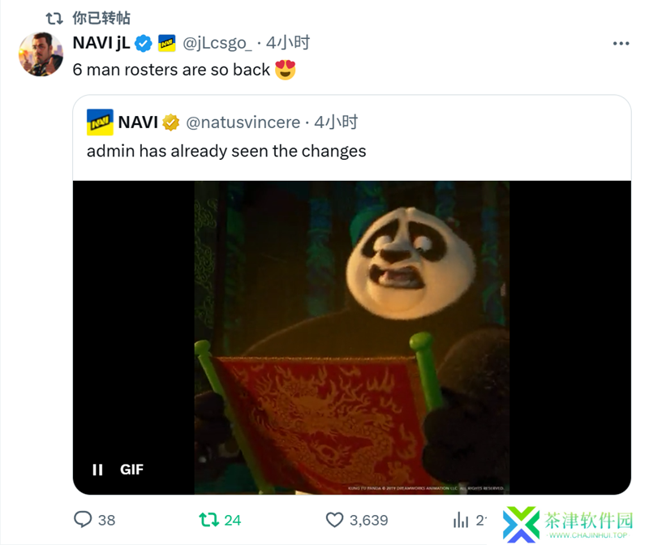Screen dimensions: 649x545
Task: Open the 你已转帖 reposted label
Action: coord(101,18)
